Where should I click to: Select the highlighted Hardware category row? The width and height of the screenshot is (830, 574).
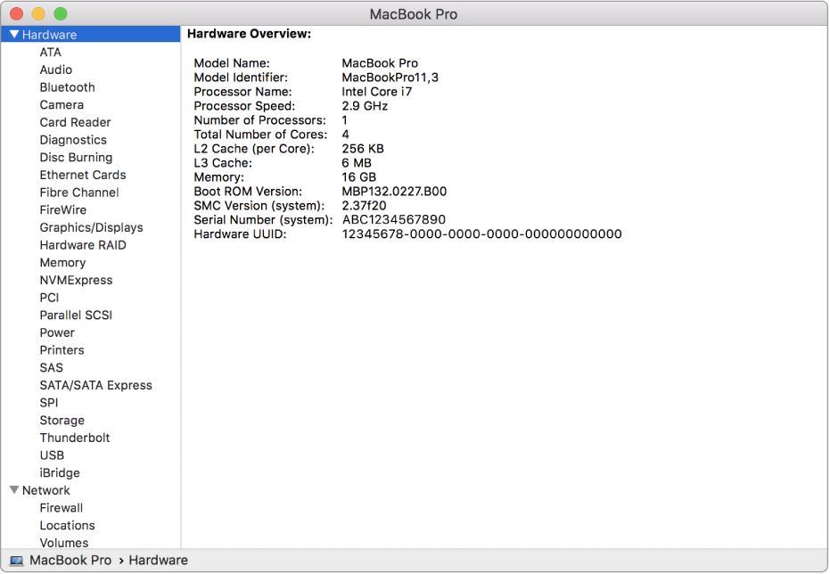tap(91, 35)
